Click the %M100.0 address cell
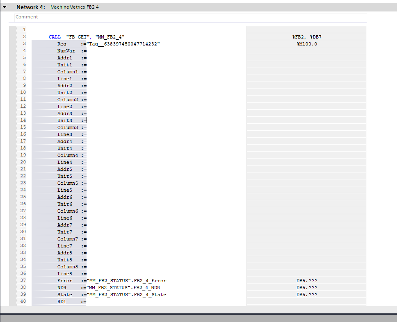Viewport: 397px width, 322px height. pos(307,44)
